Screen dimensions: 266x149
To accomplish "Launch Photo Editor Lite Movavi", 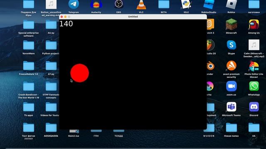I will tap(254, 66).
